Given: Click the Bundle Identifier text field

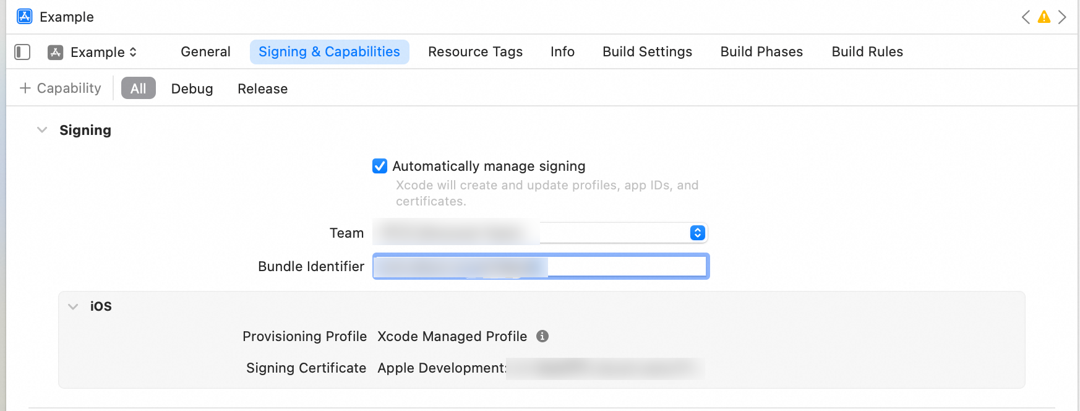Looking at the screenshot, I should click(x=625, y=266).
